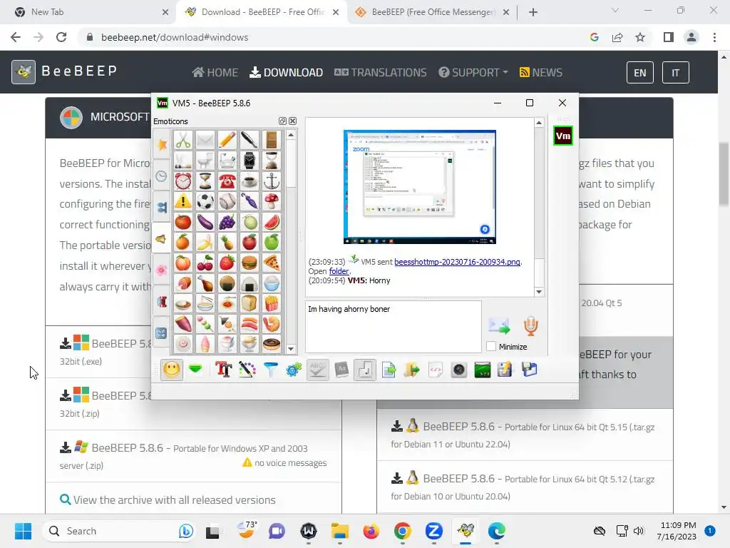Switch to the BeeBEEP (Free Office Messenger) tab

click(x=433, y=12)
